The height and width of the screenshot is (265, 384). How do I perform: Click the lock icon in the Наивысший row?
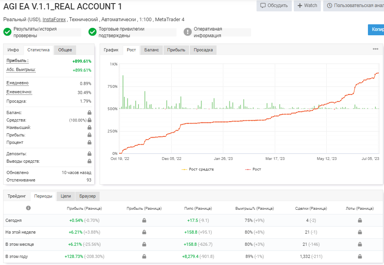(x=89, y=127)
